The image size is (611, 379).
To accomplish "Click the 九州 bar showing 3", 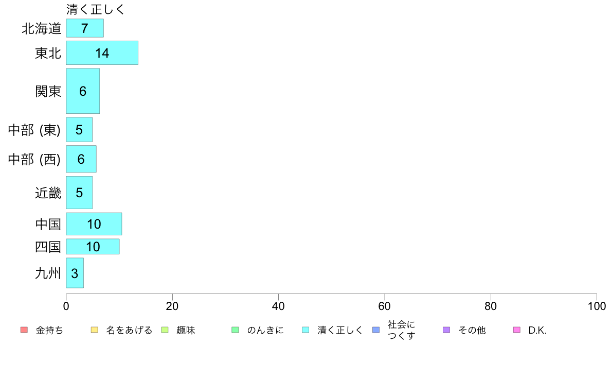I will click(x=75, y=273).
